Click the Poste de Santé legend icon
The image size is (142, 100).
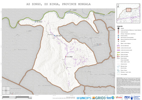pos(118,36)
